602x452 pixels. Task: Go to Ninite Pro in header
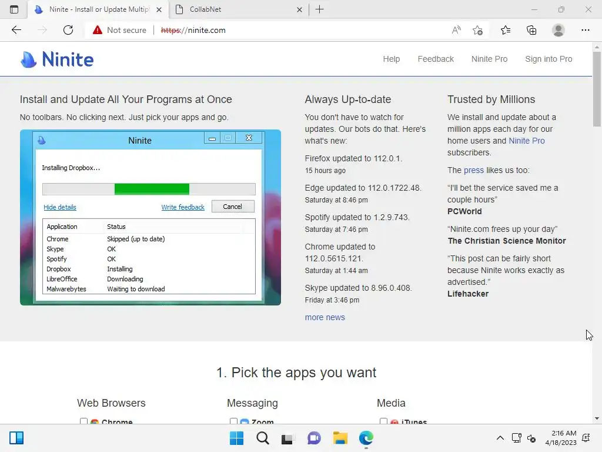coord(489,59)
